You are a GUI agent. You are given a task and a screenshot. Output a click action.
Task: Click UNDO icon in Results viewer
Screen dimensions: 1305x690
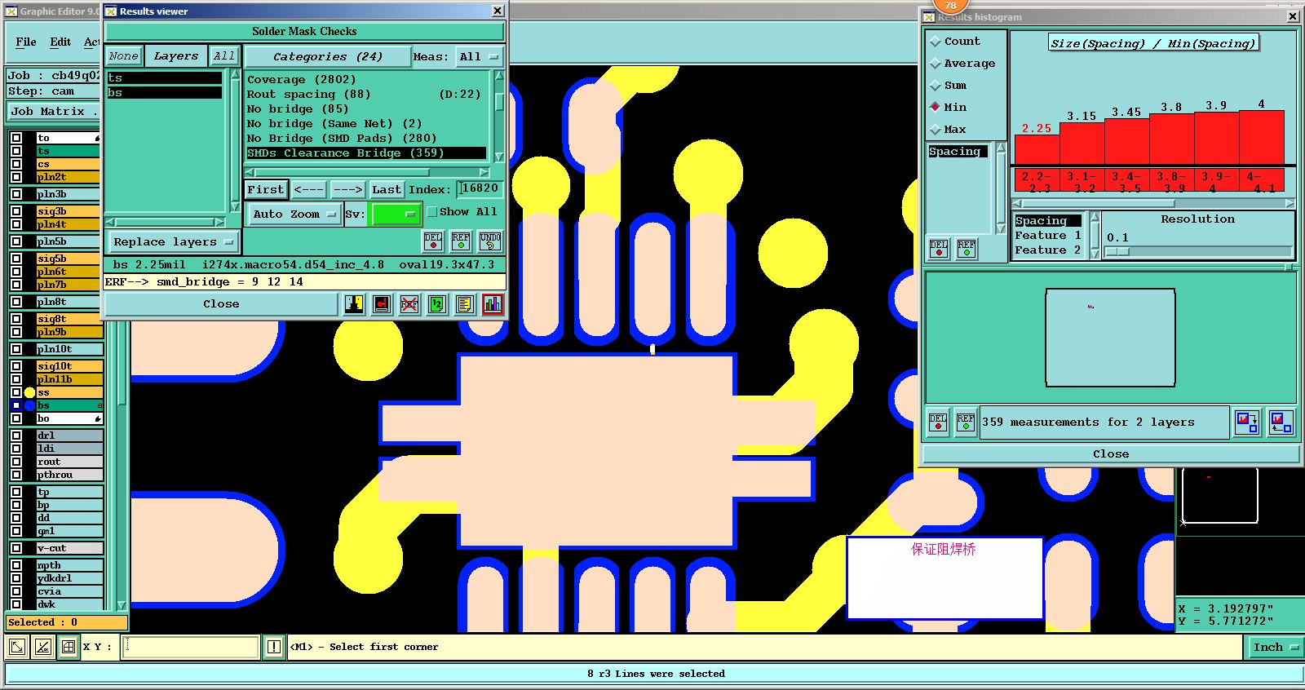[490, 241]
